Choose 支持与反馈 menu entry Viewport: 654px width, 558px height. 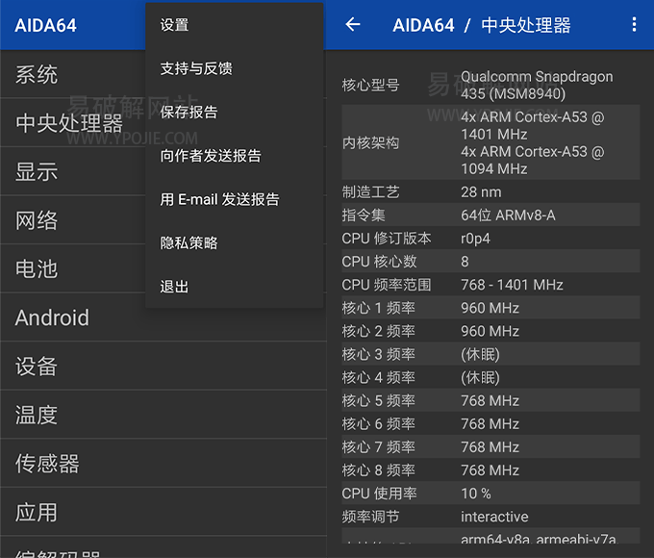pyautogui.click(x=235, y=68)
